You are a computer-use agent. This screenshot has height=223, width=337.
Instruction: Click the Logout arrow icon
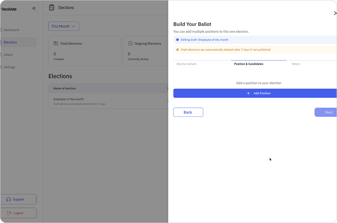[x=9, y=213]
